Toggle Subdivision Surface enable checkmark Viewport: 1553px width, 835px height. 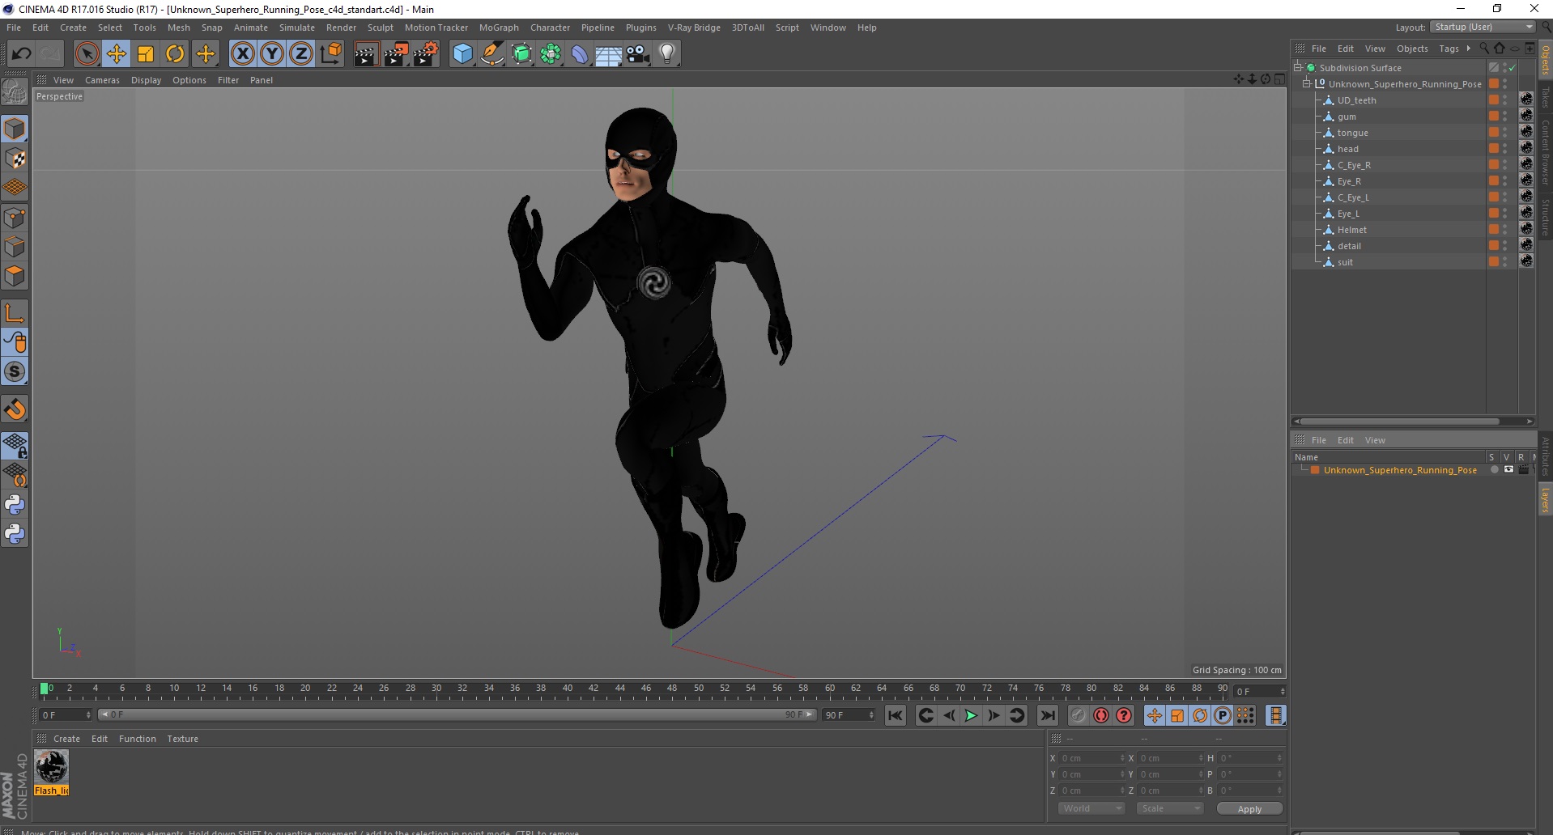1512,68
